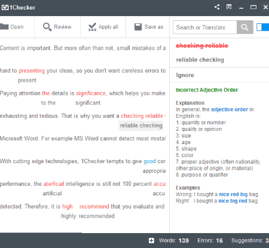The image size is (269, 248).
Task: Click the 'nice red big' example link
Action: tap(233, 194)
